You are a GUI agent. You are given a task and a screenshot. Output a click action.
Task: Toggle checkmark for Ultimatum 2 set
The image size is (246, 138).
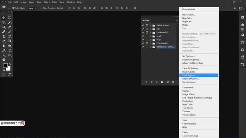coord(143,47)
